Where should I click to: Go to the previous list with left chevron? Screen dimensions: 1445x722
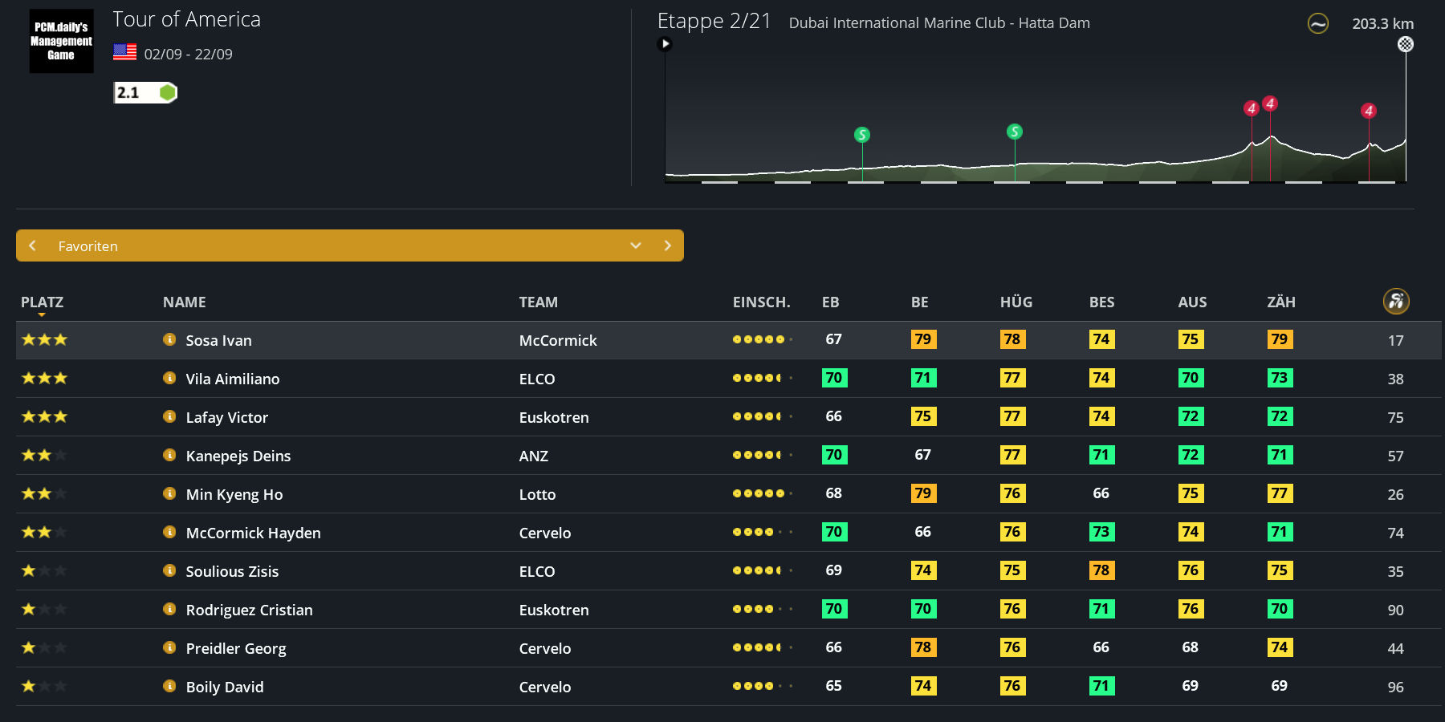pyautogui.click(x=33, y=245)
